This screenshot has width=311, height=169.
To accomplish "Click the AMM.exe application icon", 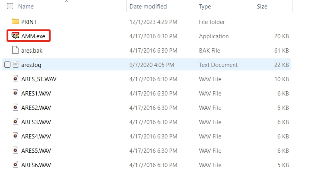I will (15, 36).
